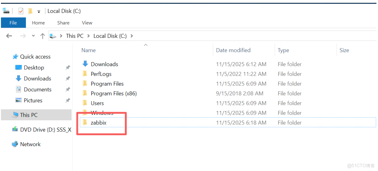Expand chevron after Local Disk (C:) breadcrumb

(x=131, y=36)
